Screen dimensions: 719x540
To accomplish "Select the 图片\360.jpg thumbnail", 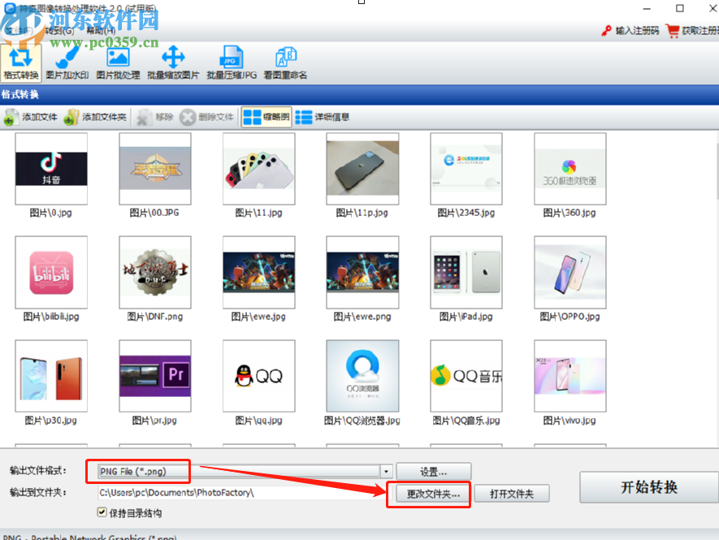I will 570,169.
